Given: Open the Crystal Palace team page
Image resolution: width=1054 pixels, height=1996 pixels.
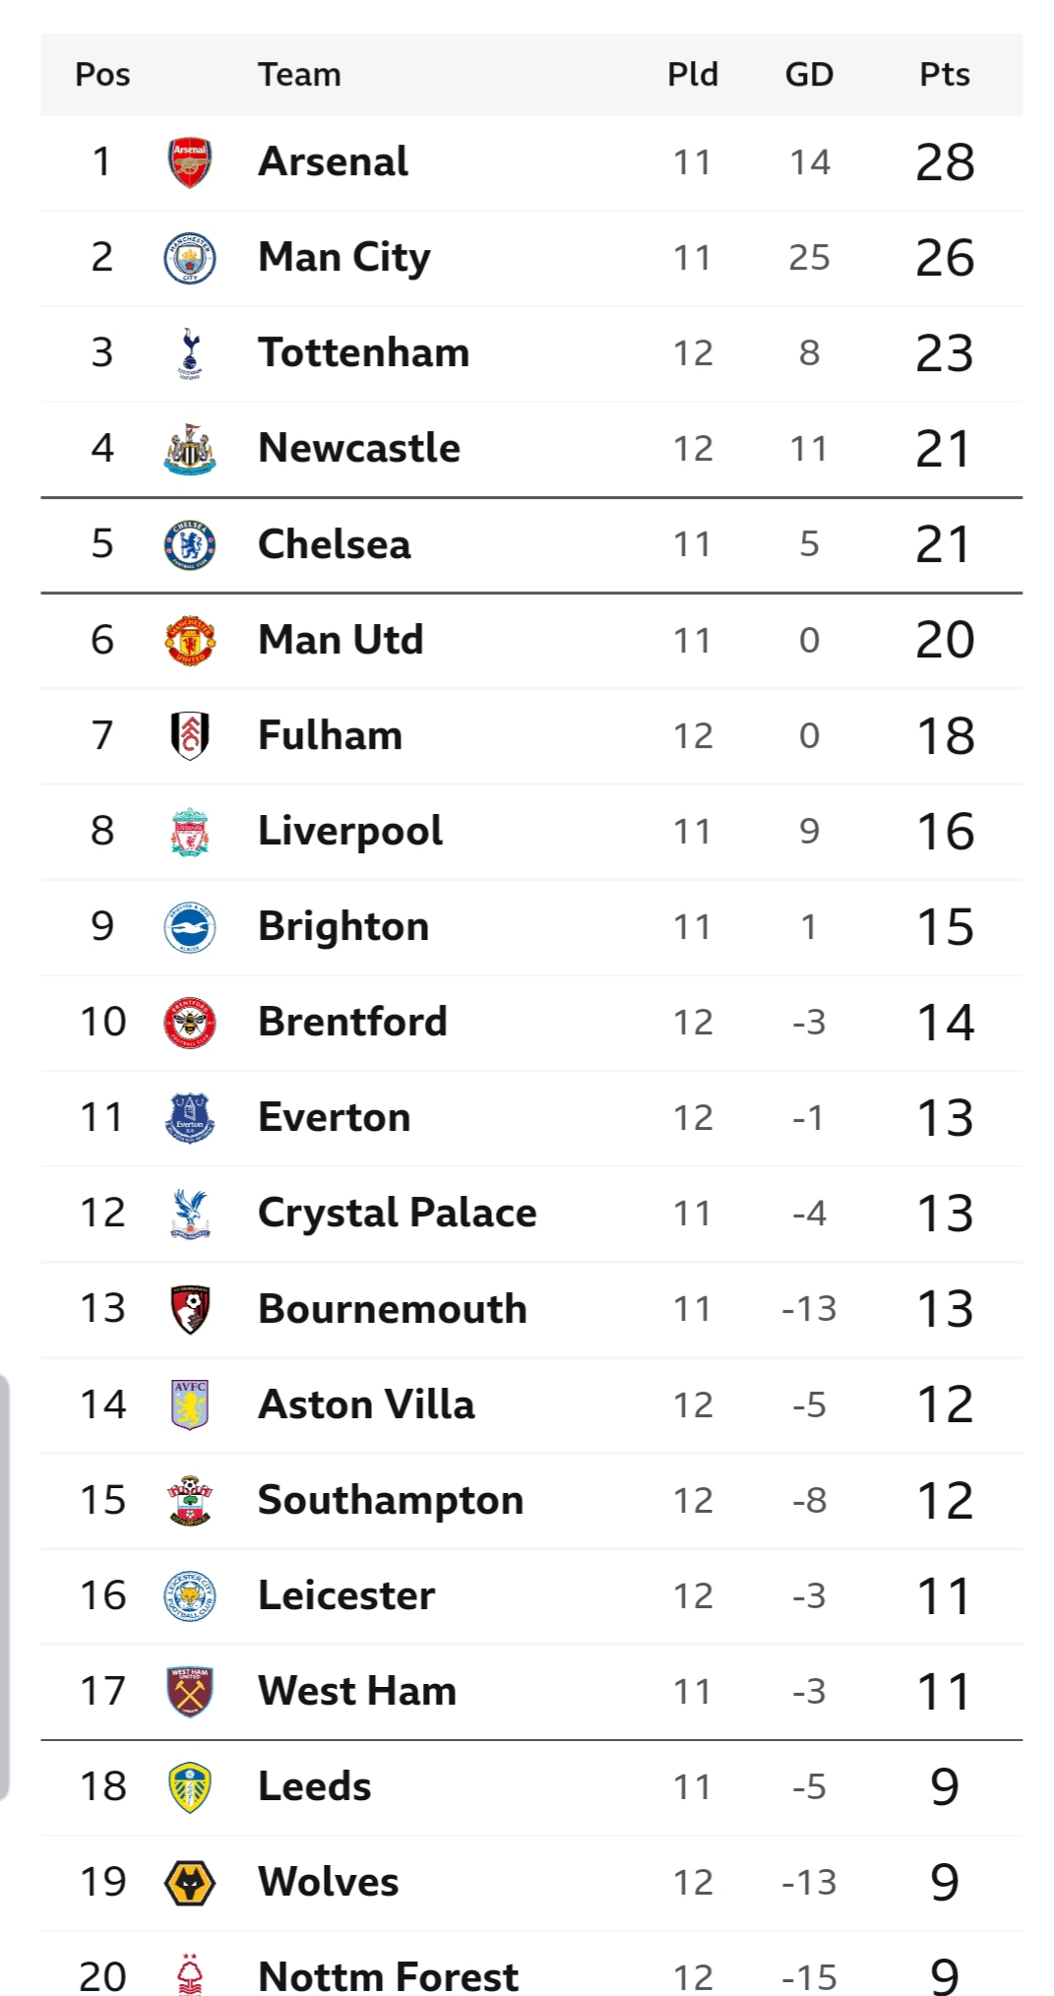Looking at the screenshot, I should [397, 1213].
